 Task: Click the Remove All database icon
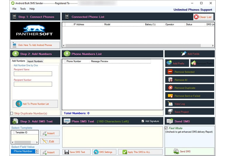coord(170,80)
